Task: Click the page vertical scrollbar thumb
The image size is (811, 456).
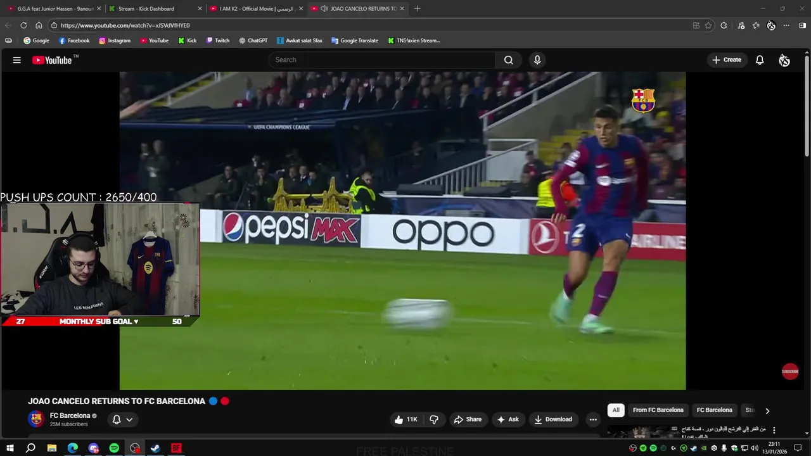Action: click(x=807, y=105)
